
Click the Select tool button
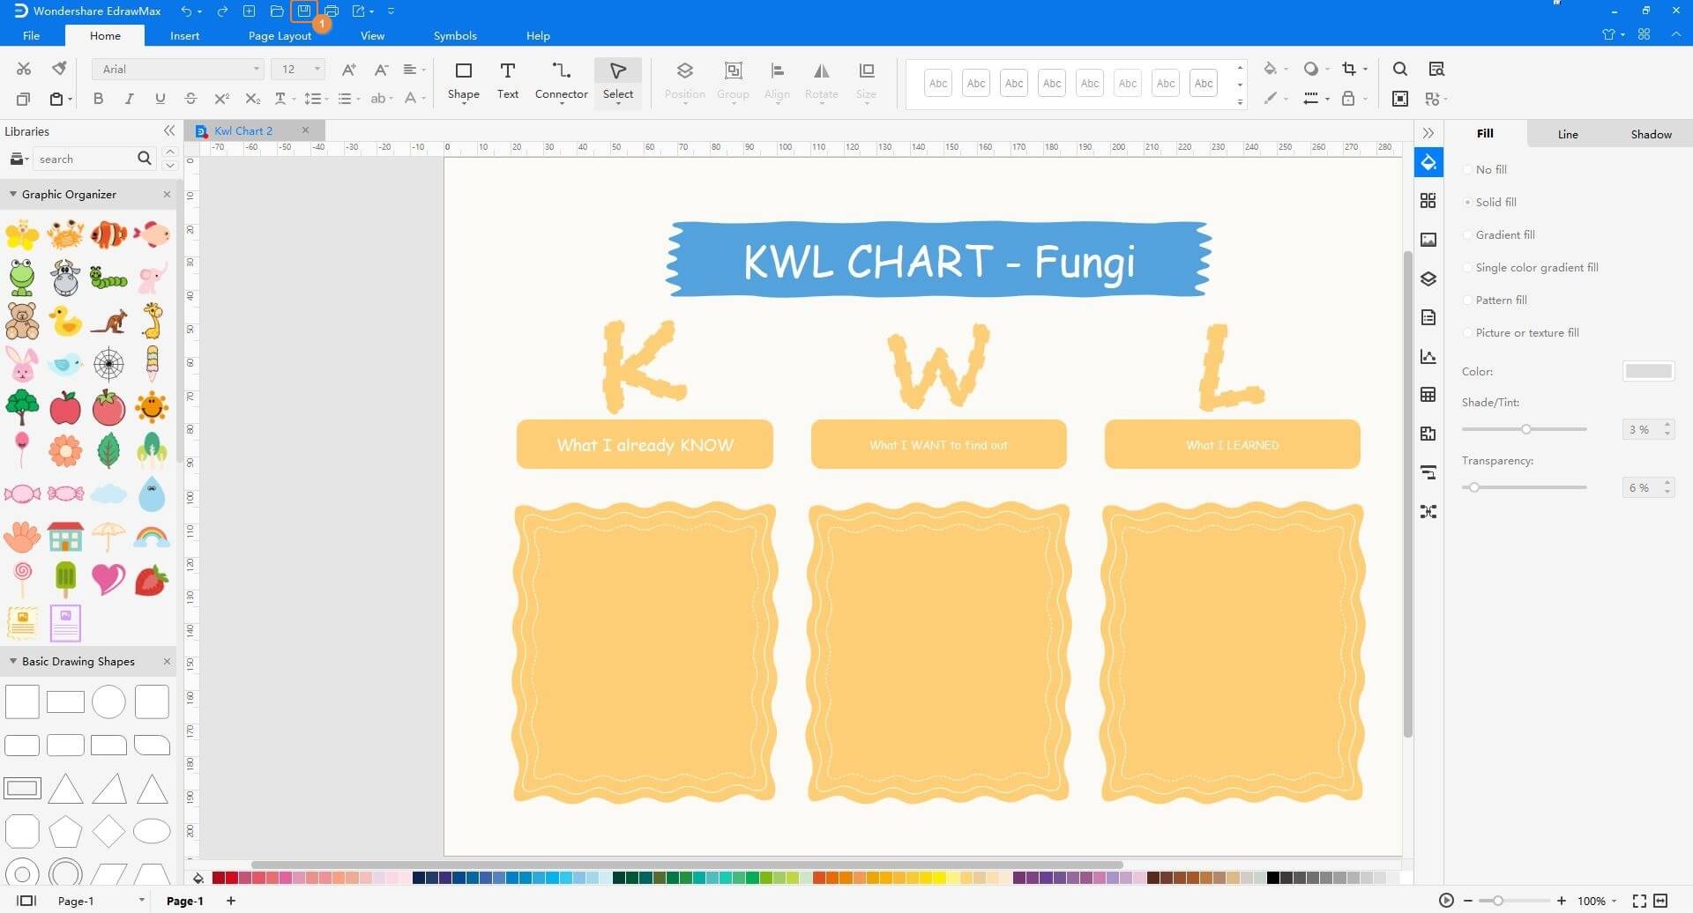click(618, 81)
